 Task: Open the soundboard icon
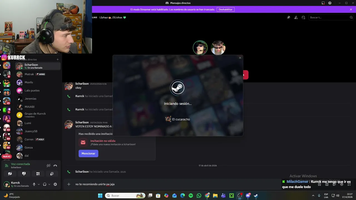click(x=52, y=174)
